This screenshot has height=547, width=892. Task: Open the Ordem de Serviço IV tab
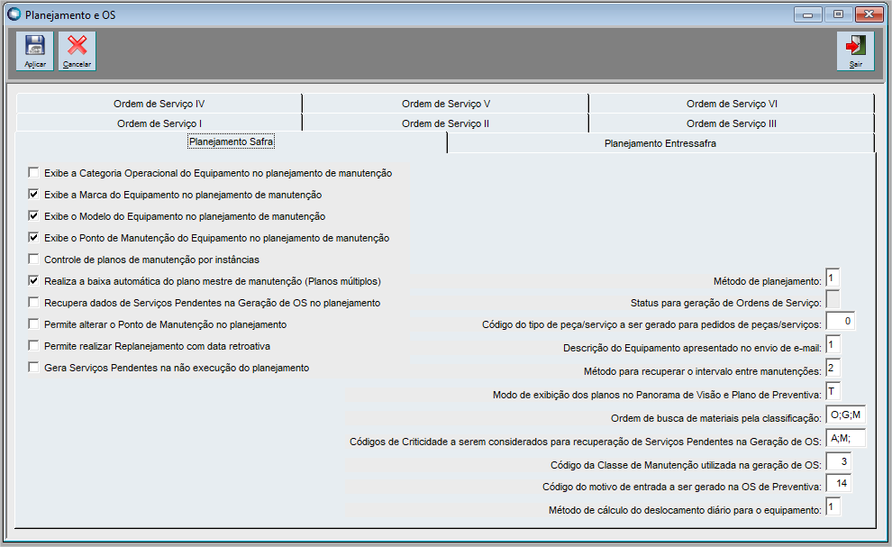pyautogui.click(x=159, y=104)
